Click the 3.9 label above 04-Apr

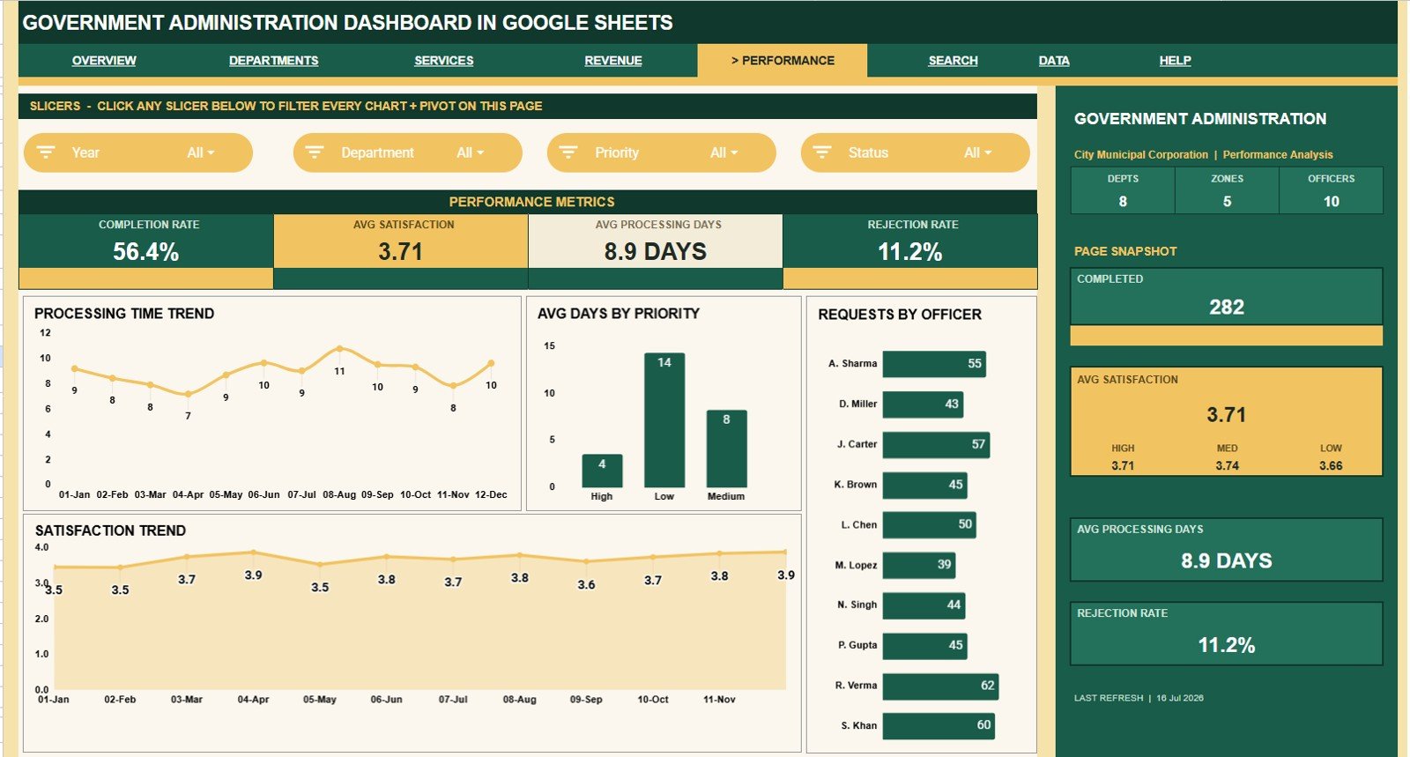[x=253, y=575]
